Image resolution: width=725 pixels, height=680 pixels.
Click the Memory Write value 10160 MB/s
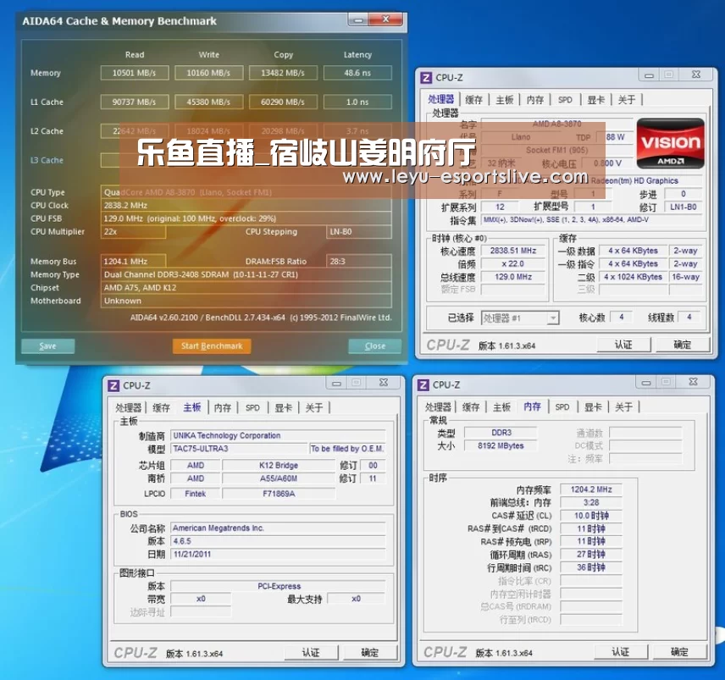208,73
